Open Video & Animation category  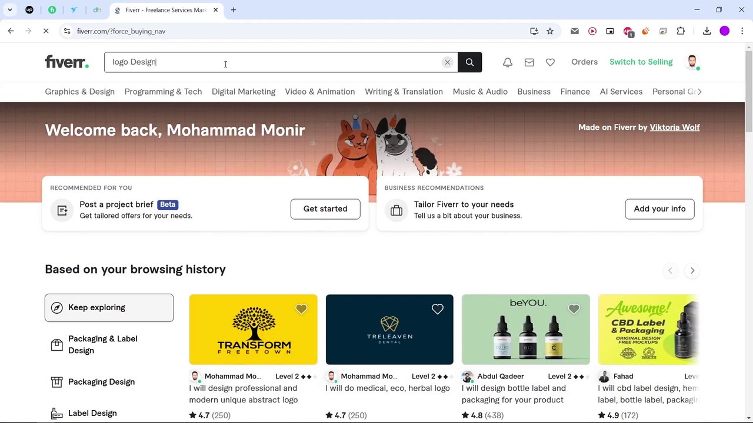[320, 92]
